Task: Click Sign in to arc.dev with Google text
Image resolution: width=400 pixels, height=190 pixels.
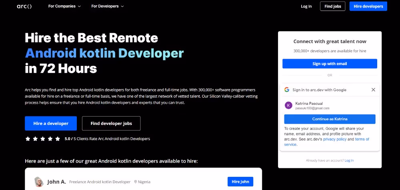Action: point(319,90)
